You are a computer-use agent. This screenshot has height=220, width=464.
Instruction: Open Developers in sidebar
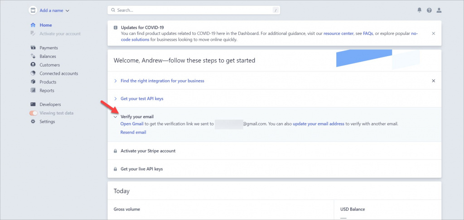50,105
